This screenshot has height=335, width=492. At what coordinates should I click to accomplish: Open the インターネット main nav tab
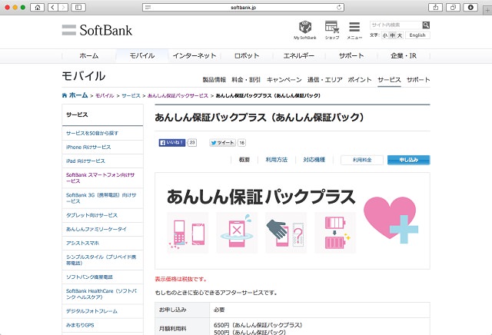[x=194, y=56]
